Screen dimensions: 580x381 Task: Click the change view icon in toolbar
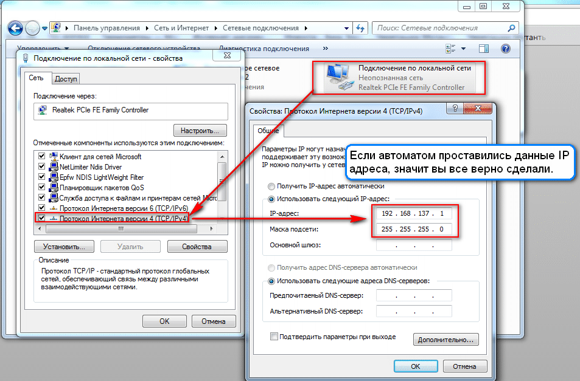[450, 49]
